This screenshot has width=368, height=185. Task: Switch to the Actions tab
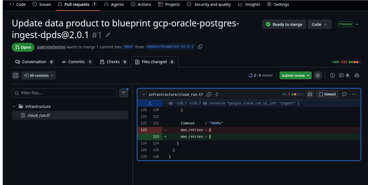[141, 4]
